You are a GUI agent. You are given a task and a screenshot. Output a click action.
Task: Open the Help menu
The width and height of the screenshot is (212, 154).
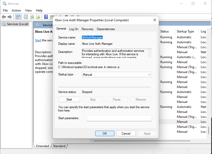coord(39,10)
